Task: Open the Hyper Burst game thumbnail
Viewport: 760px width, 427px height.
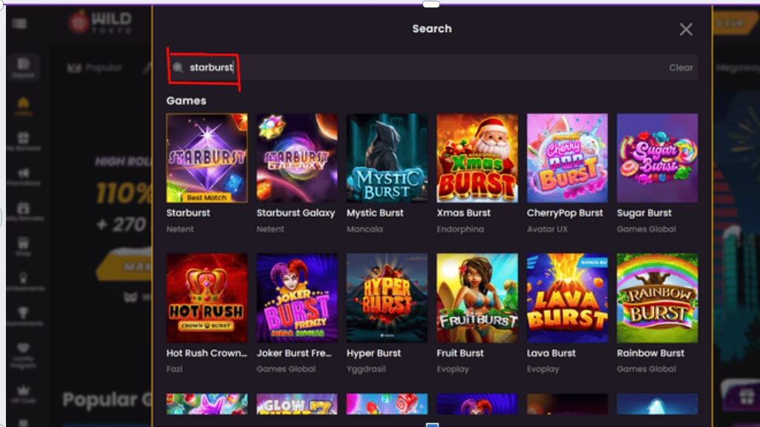Action: click(387, 298)
